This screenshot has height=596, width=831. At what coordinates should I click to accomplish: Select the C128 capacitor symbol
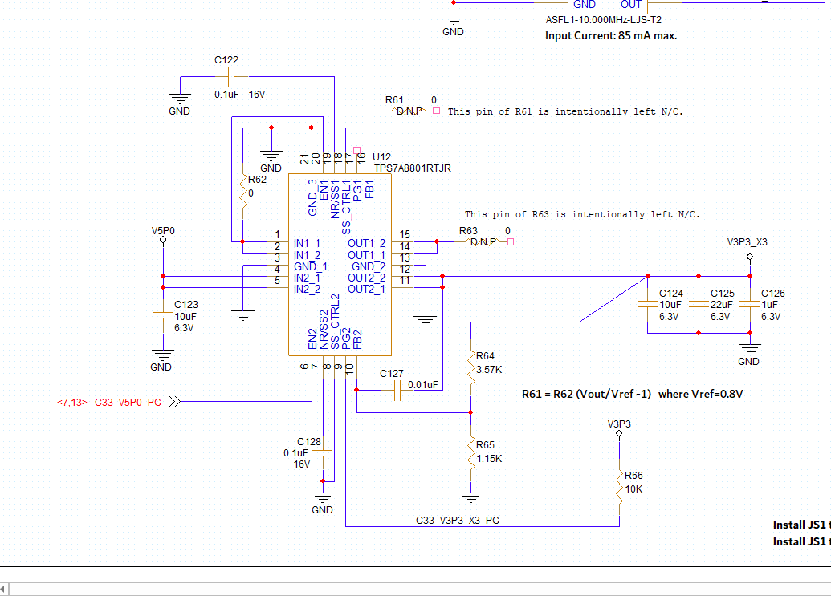coord(322,453)
